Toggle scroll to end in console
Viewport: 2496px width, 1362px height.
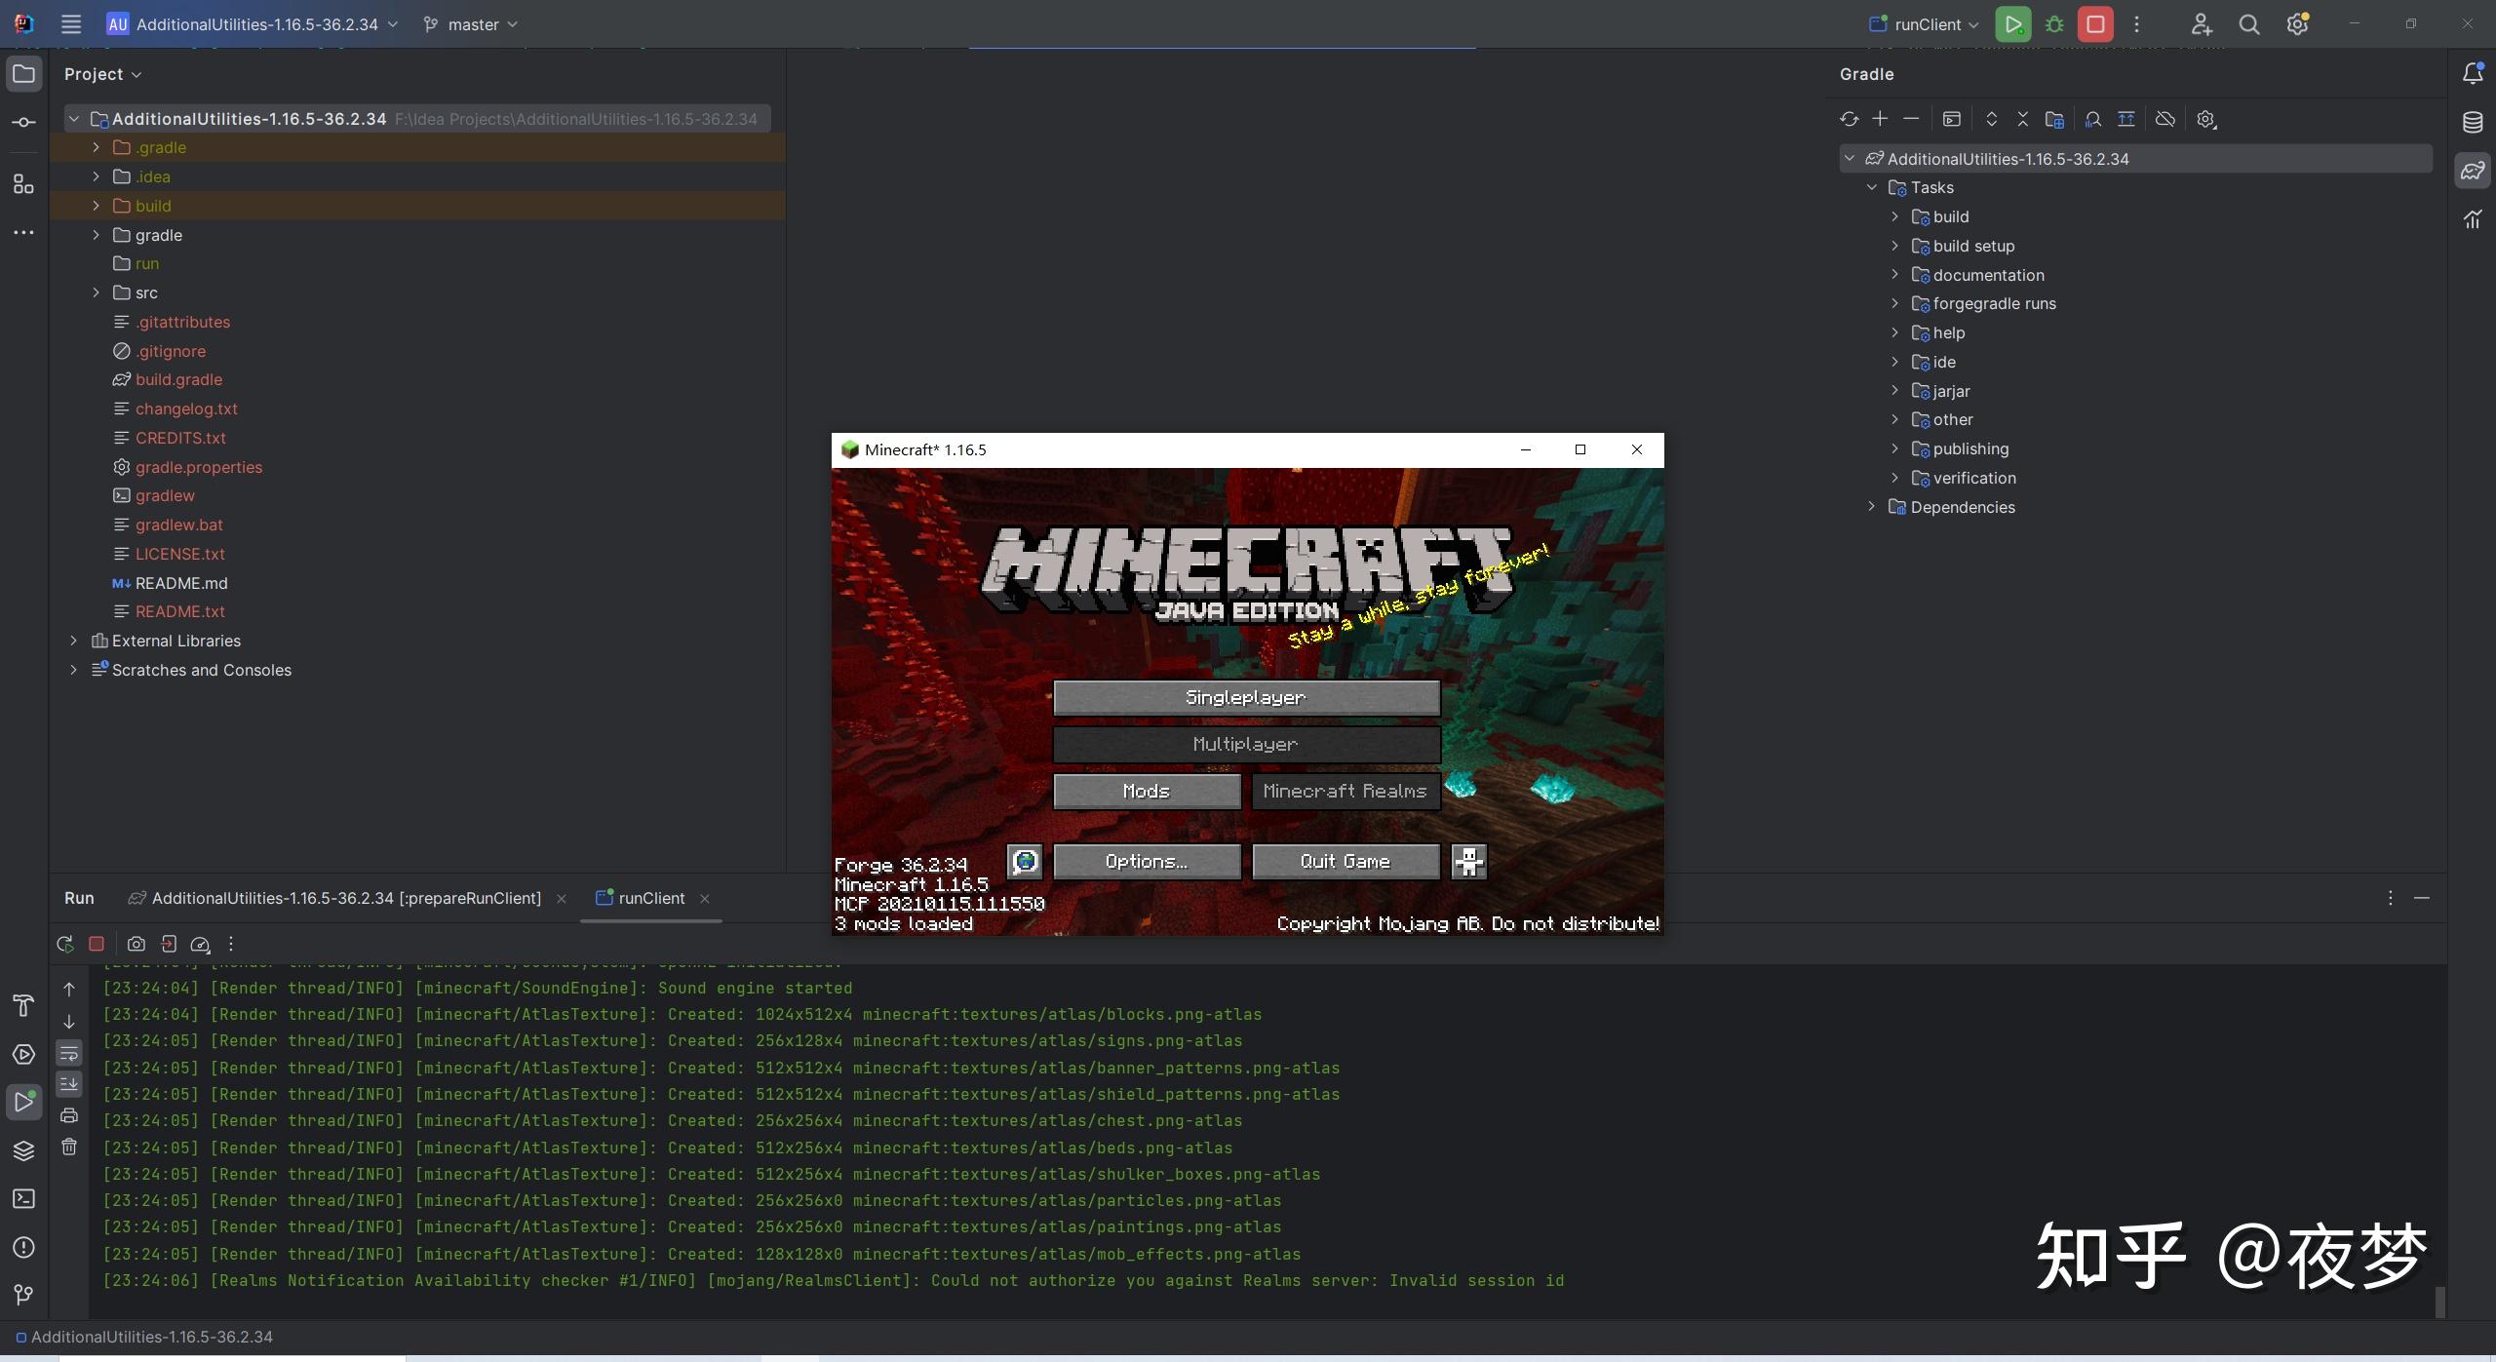69,1084
